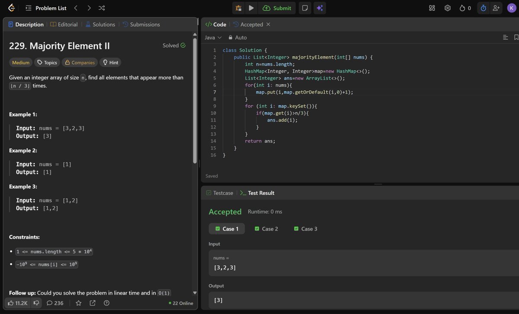519x314 pixels.
Task: Switch to the Solutions tab
Action: (x=100, y=25)
